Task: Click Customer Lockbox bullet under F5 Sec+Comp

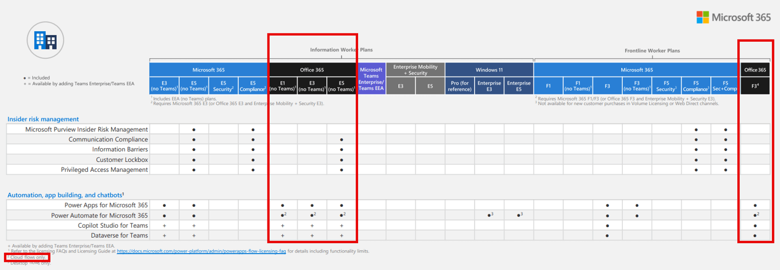Action: click(x=726, y=160)
